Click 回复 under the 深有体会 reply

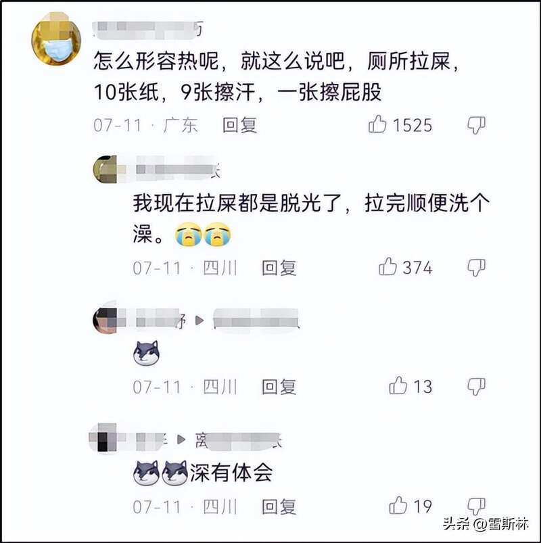tap(279, 506)
